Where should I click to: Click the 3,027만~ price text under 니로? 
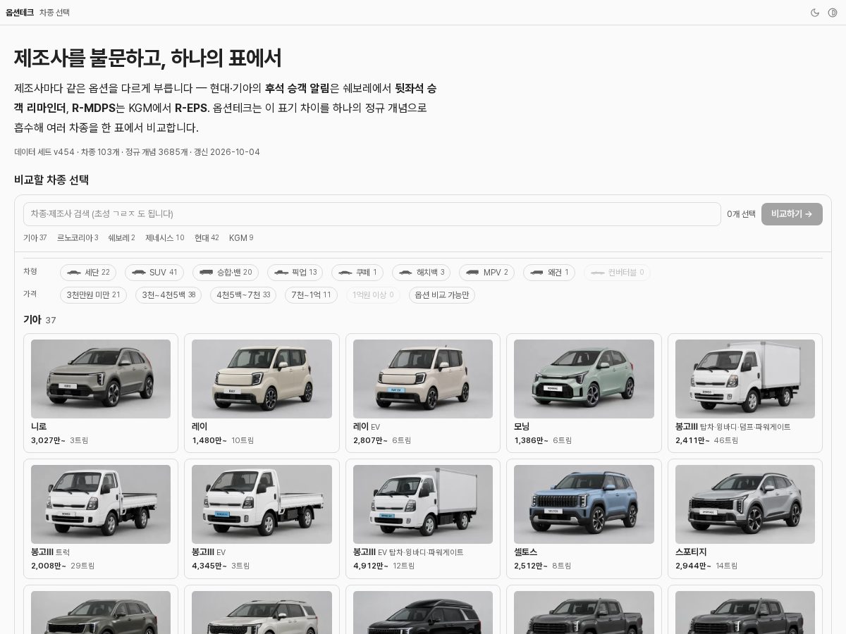pyautogui.click(x=48, y=440)
